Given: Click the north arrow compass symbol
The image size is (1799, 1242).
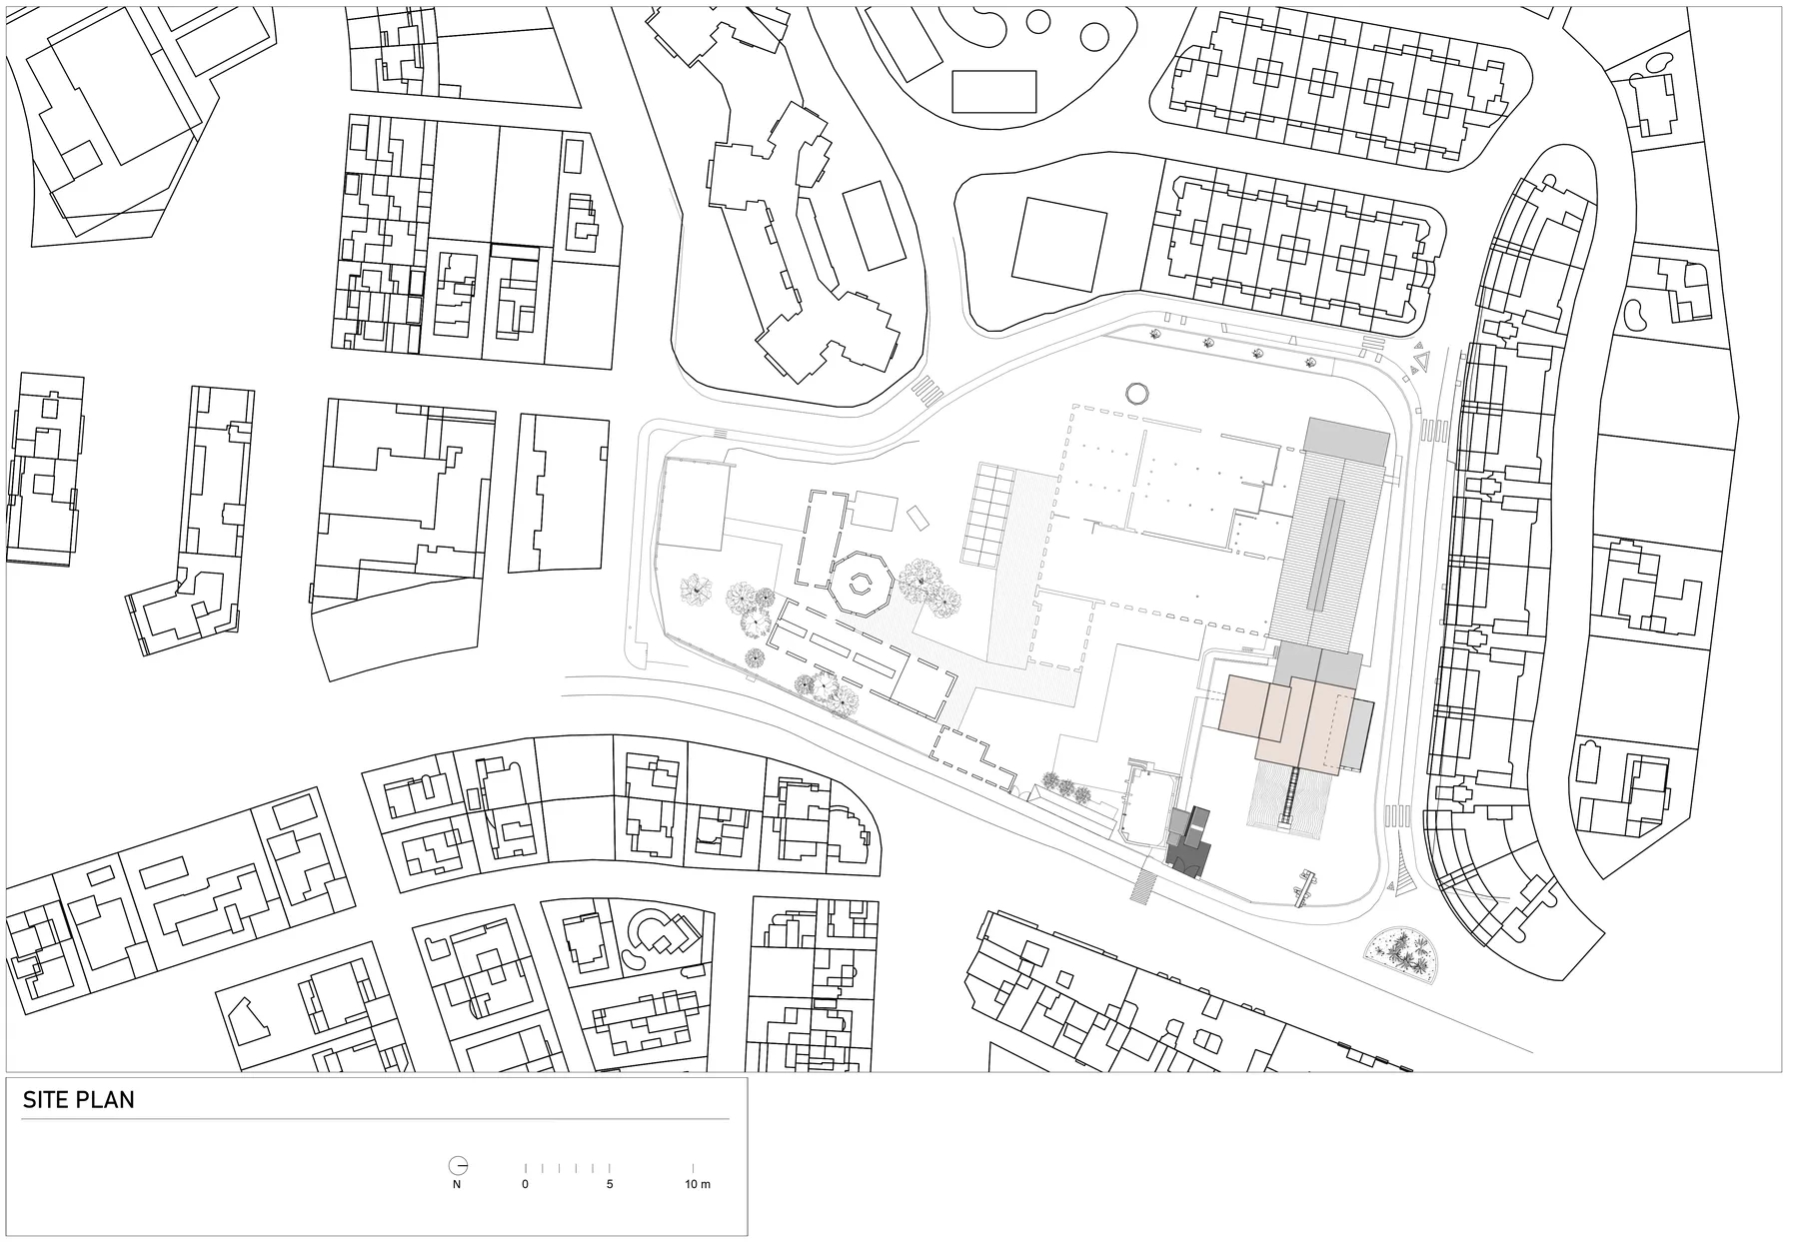Looking at the screenshot, I should (x=458, y=1165).
